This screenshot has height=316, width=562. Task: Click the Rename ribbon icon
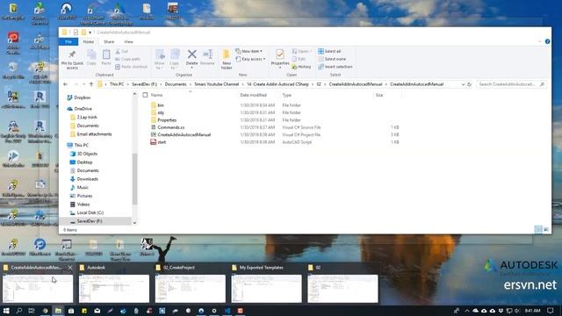point(207,54)
